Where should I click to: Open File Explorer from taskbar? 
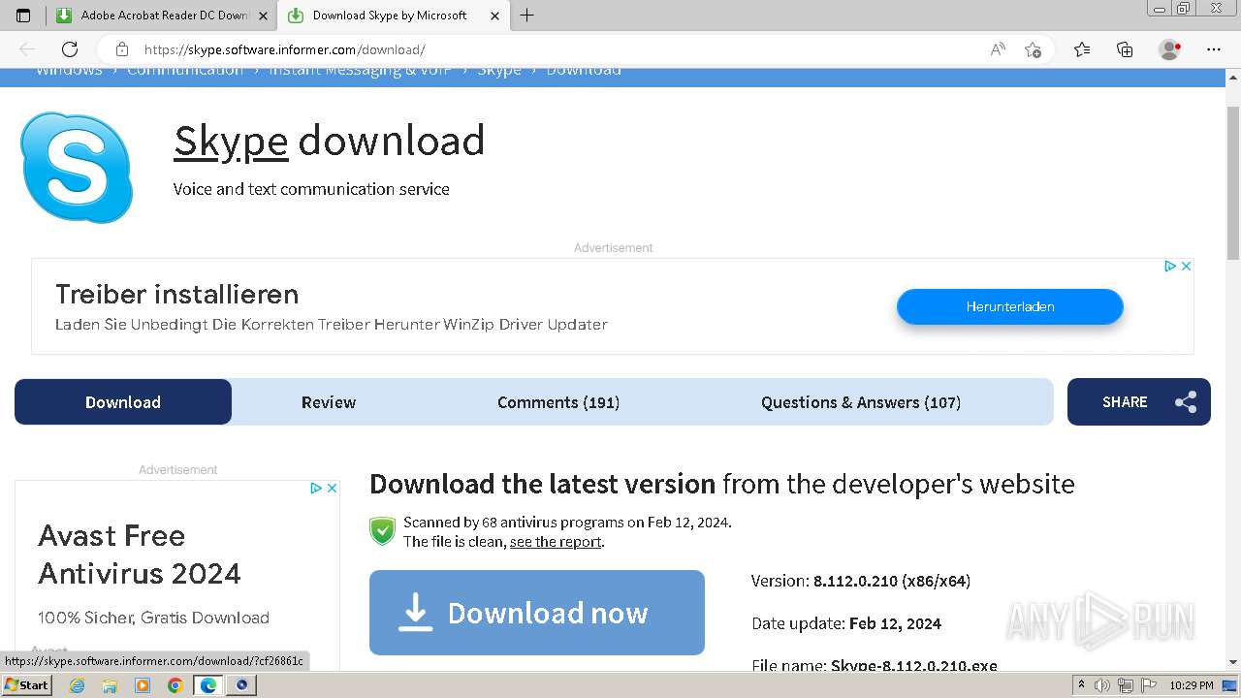pyautogui.click(x=110, y=685)
